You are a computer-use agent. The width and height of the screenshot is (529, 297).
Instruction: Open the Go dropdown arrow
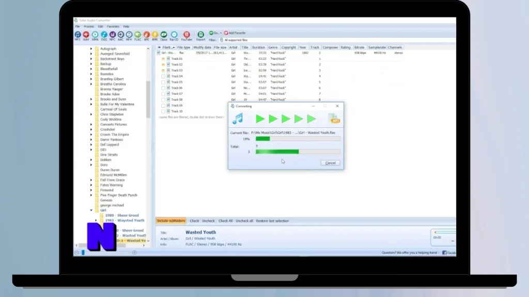pos(221,33)
